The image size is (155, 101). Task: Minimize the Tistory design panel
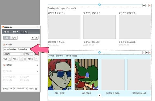(x=37, y=27)
